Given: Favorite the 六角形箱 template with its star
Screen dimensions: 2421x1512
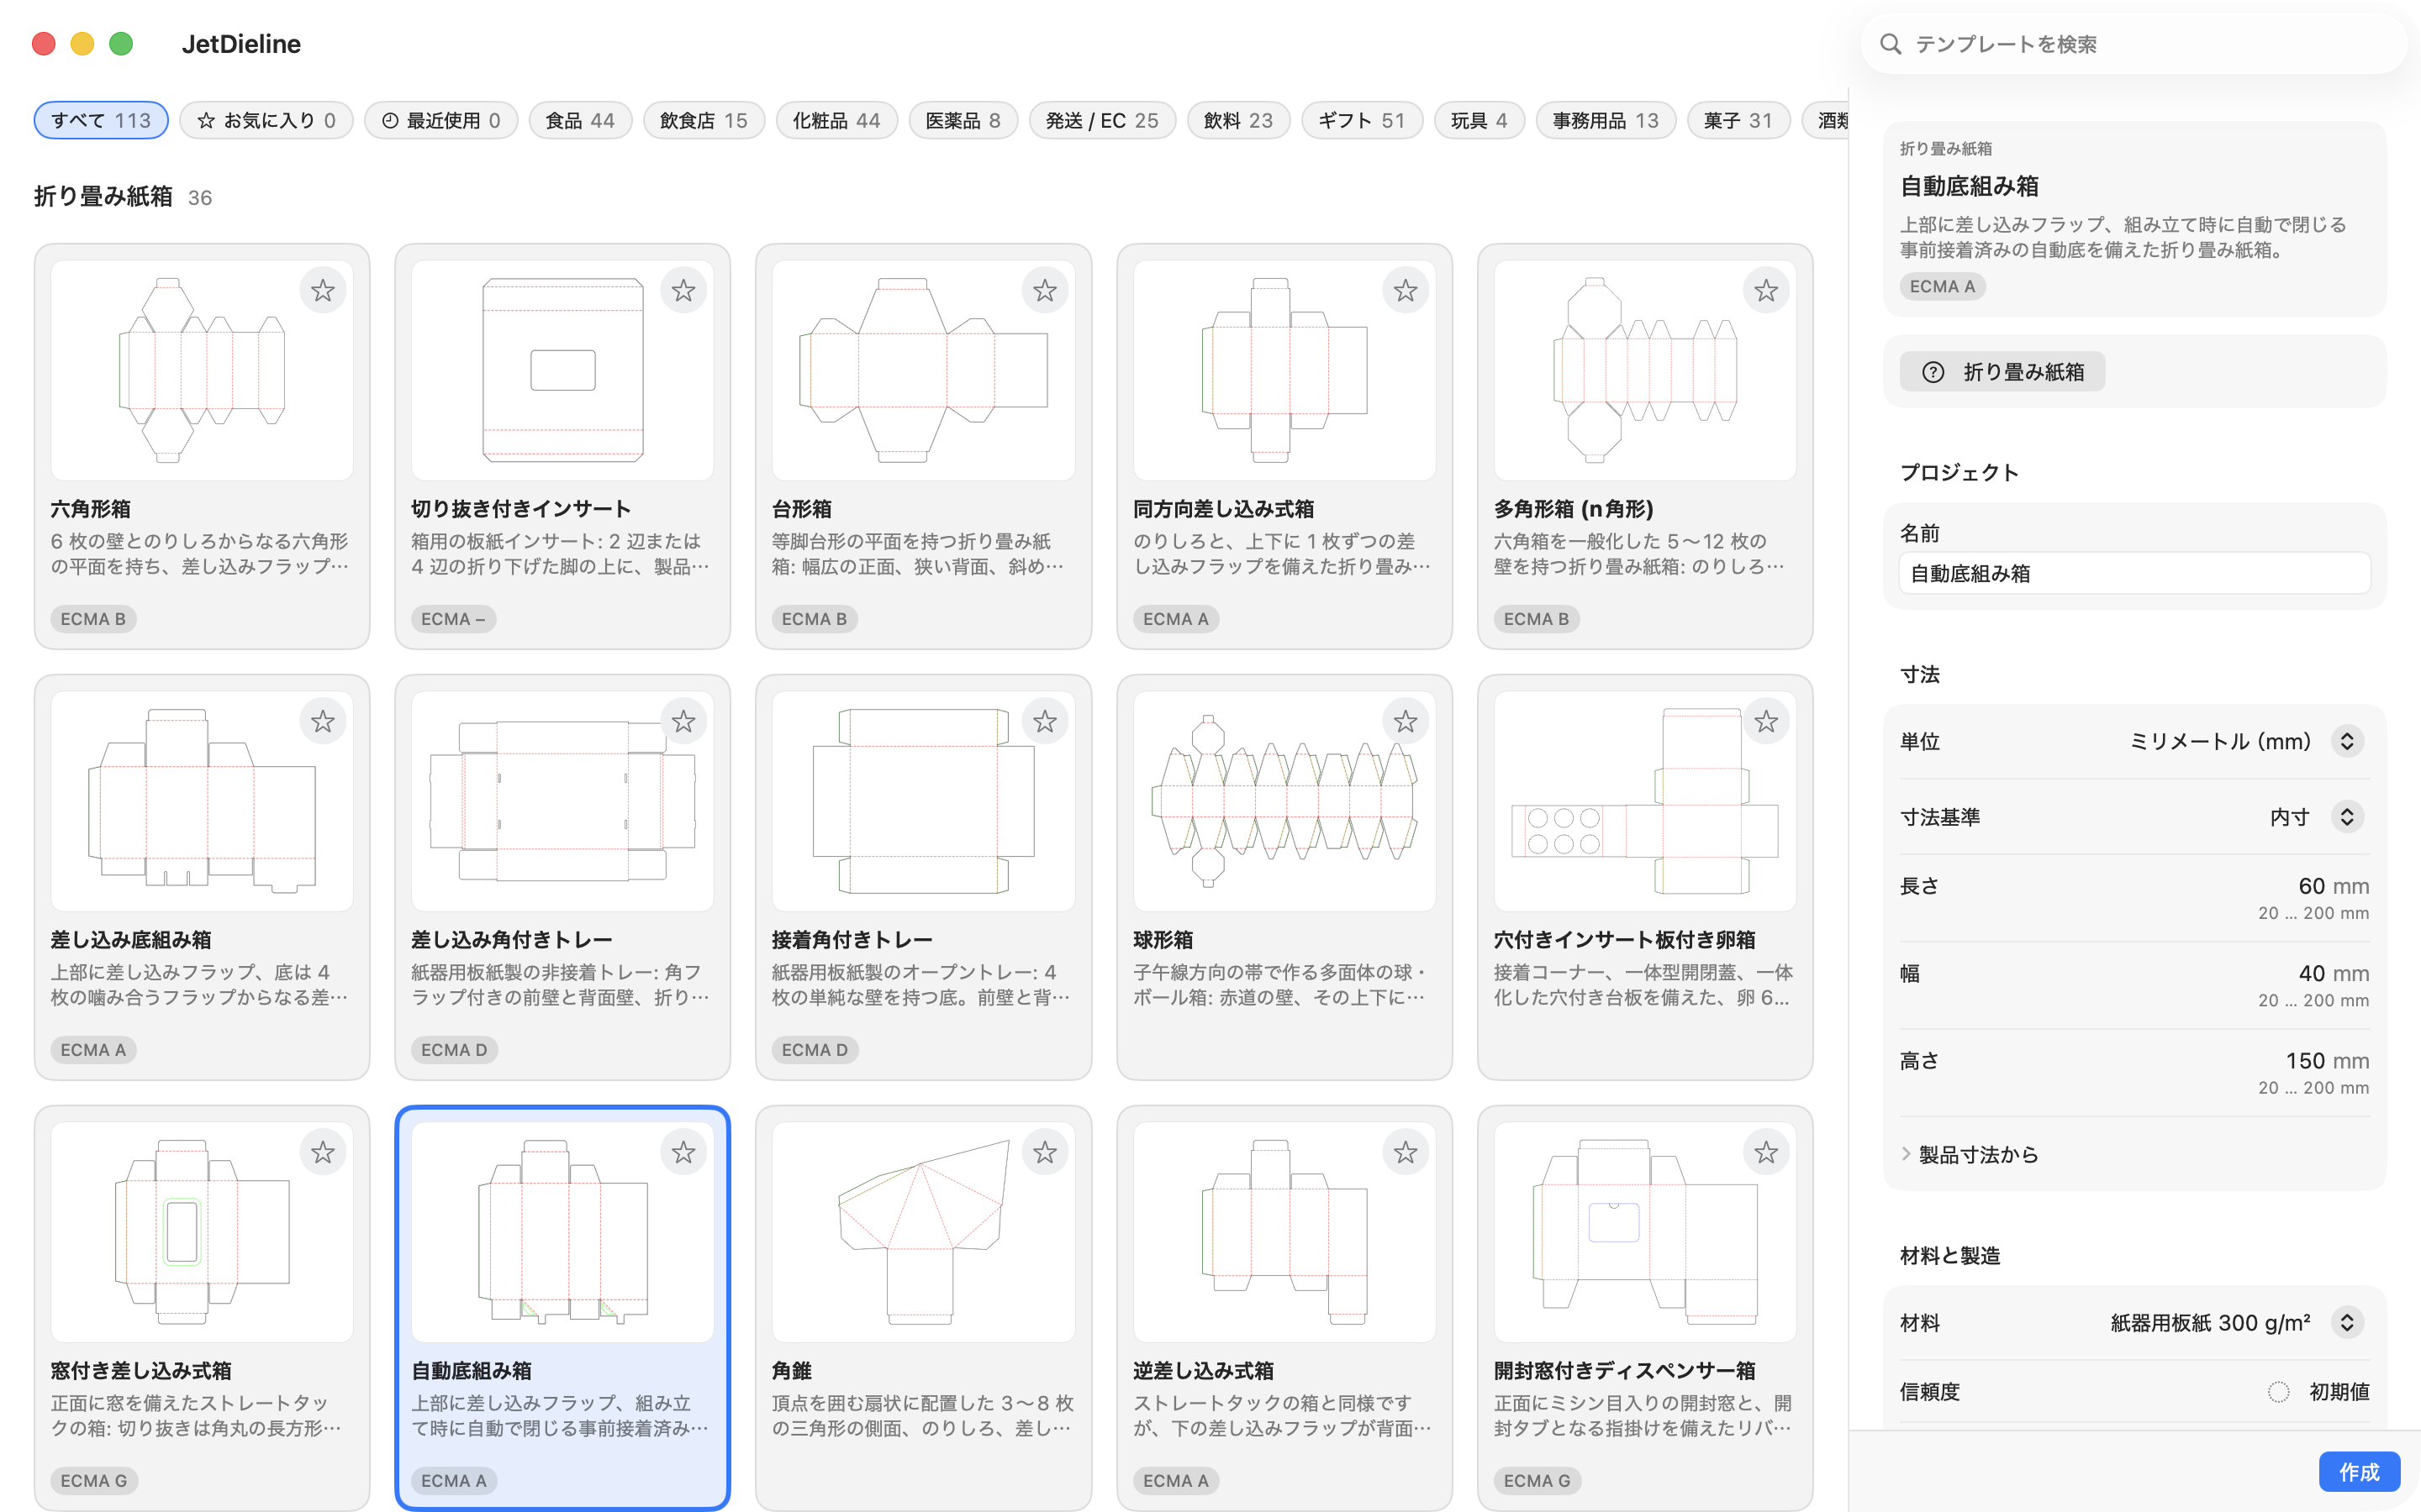Looking at the screenshot, I should 322,291.
